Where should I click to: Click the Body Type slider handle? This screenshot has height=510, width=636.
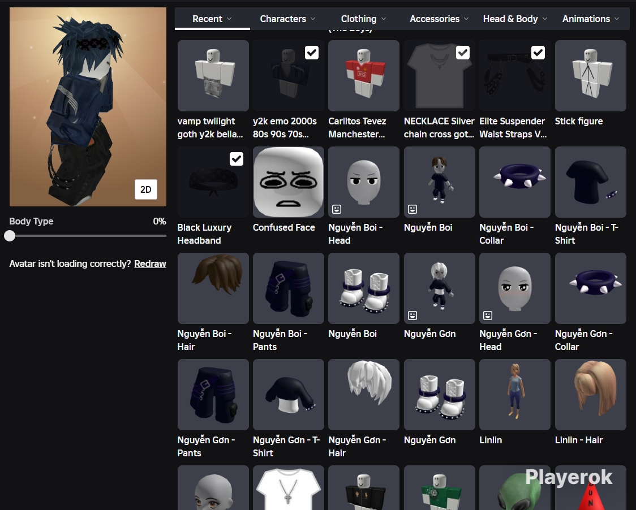point(10,236)
